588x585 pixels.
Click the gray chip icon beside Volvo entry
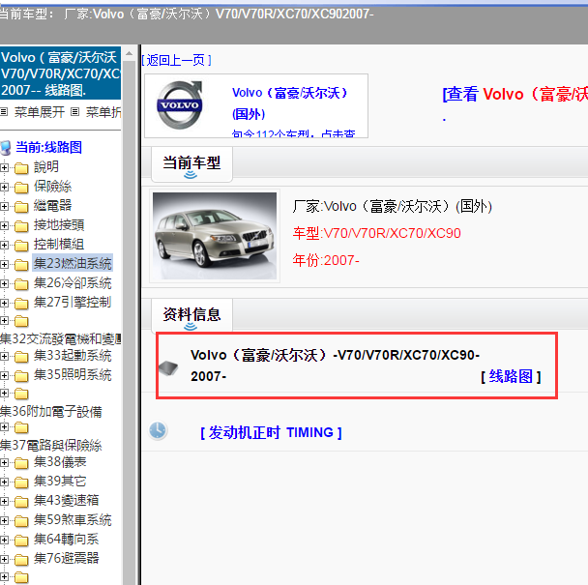[168, 367]
